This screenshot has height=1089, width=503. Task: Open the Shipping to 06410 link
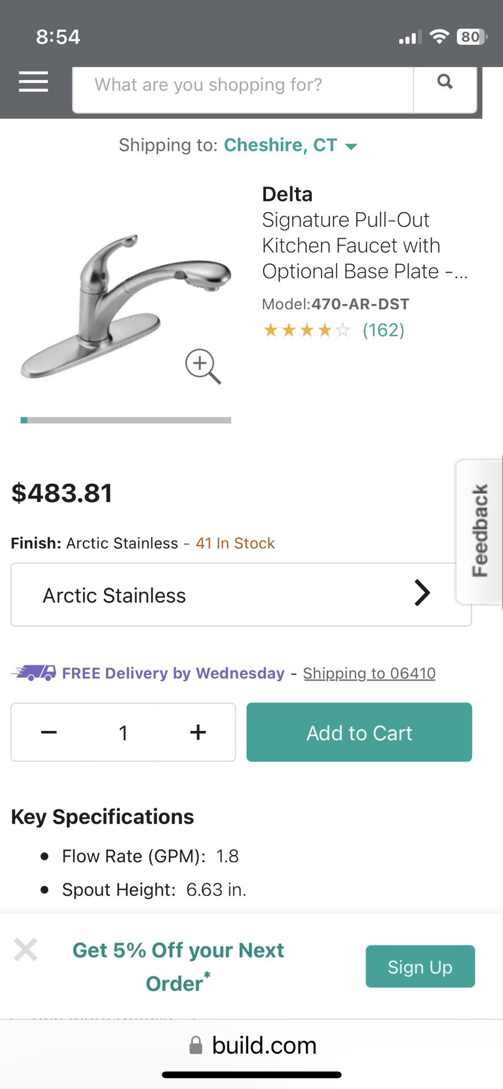[x=369, y=673]
